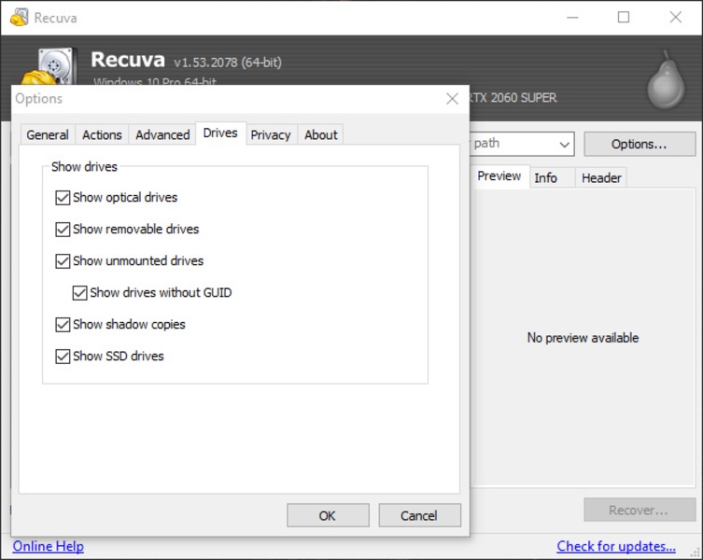Uncheck Show shadow copies
This screenshot has width=703, height=560.
click(x=63, y=325)
